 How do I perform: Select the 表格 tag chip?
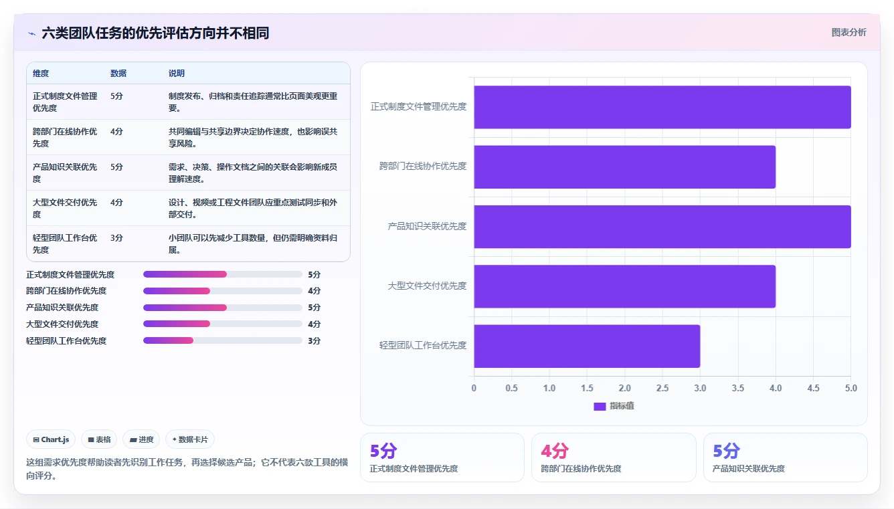pos(99,439)
